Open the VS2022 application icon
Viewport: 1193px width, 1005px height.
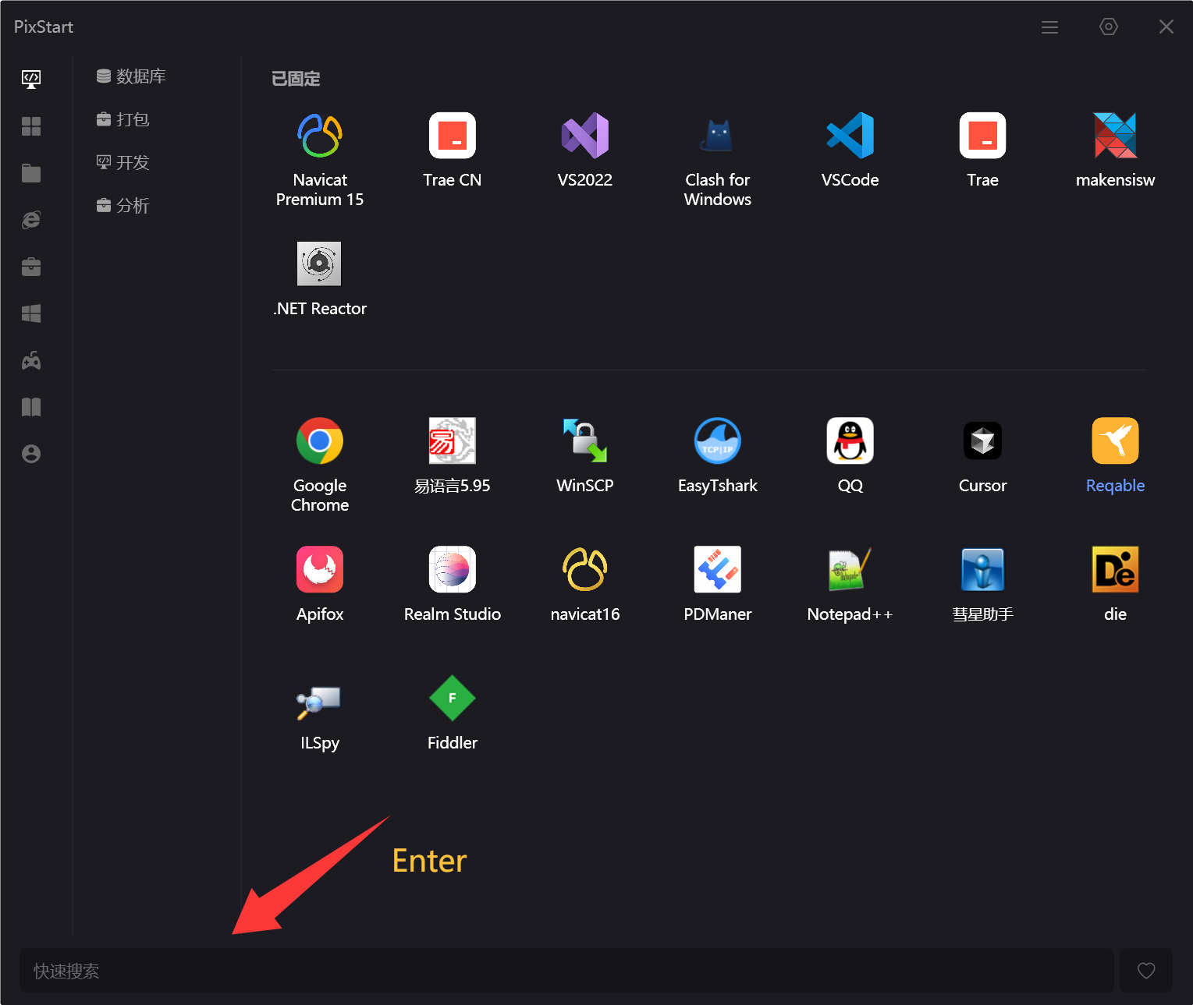[x=584, y=136]
